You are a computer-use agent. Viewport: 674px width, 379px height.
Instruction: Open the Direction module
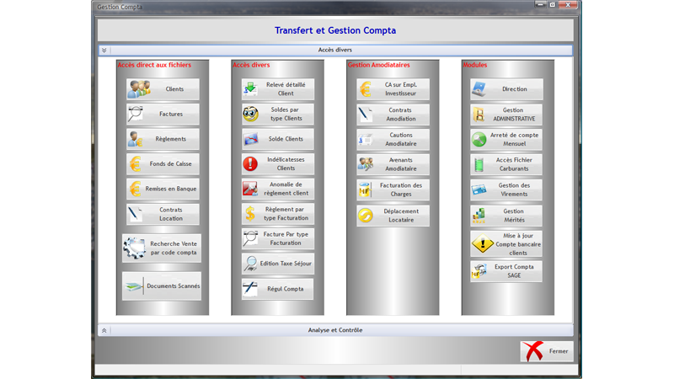(x=506, y=89)
